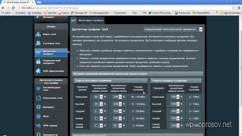This screenshot has width=242, height=136.
Task: Click the address bar URL field
Action: (x=124, y=8)
